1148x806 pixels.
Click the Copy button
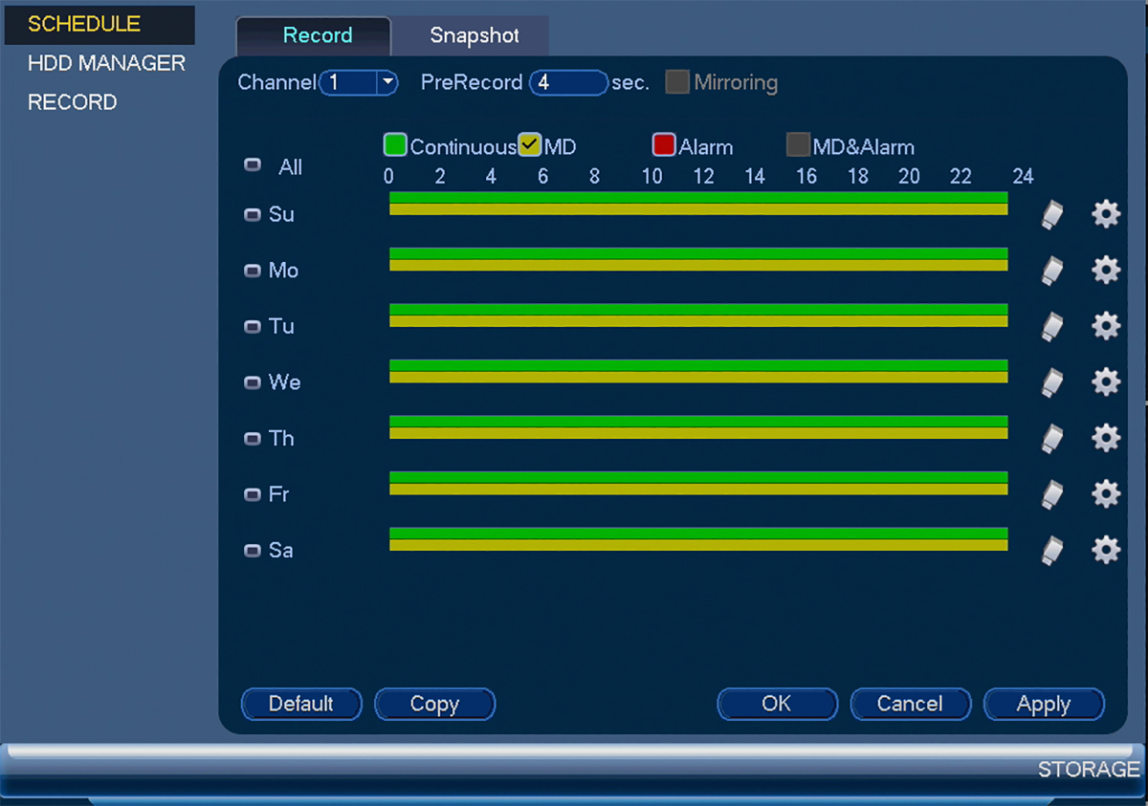(x=434, y=704)
